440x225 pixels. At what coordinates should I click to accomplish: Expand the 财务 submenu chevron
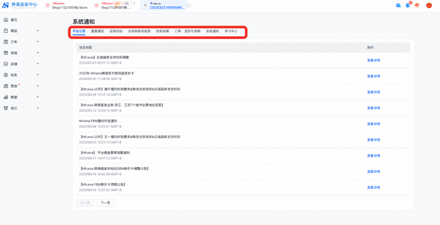38,75
